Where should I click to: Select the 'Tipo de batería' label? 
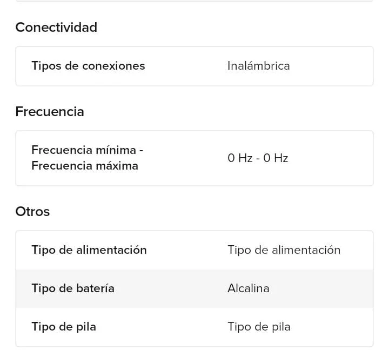(73, 288)
